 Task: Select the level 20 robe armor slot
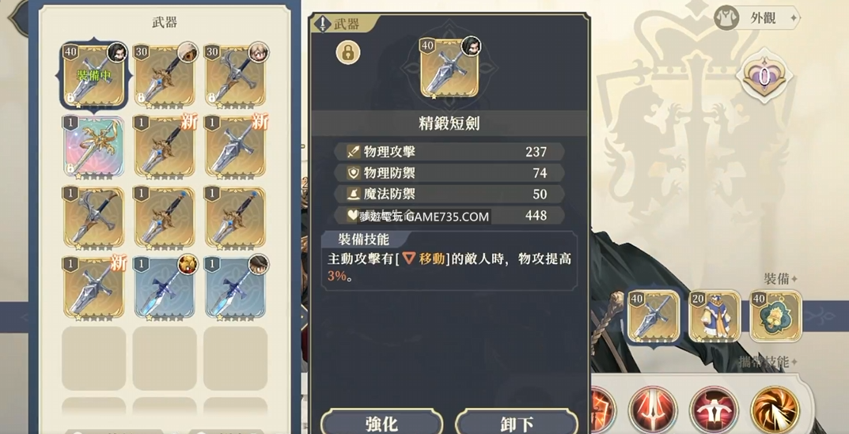click(714, 316)
